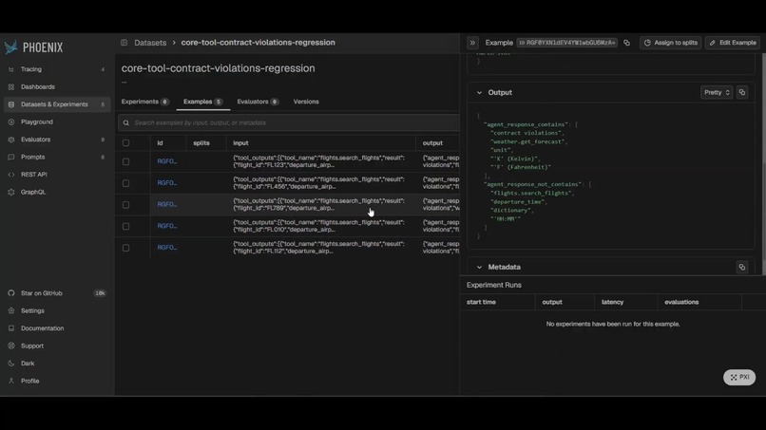This screenshot has width=766, height=430.
Task: Click the Phoenix logo
Action: (x=33, y=47)
